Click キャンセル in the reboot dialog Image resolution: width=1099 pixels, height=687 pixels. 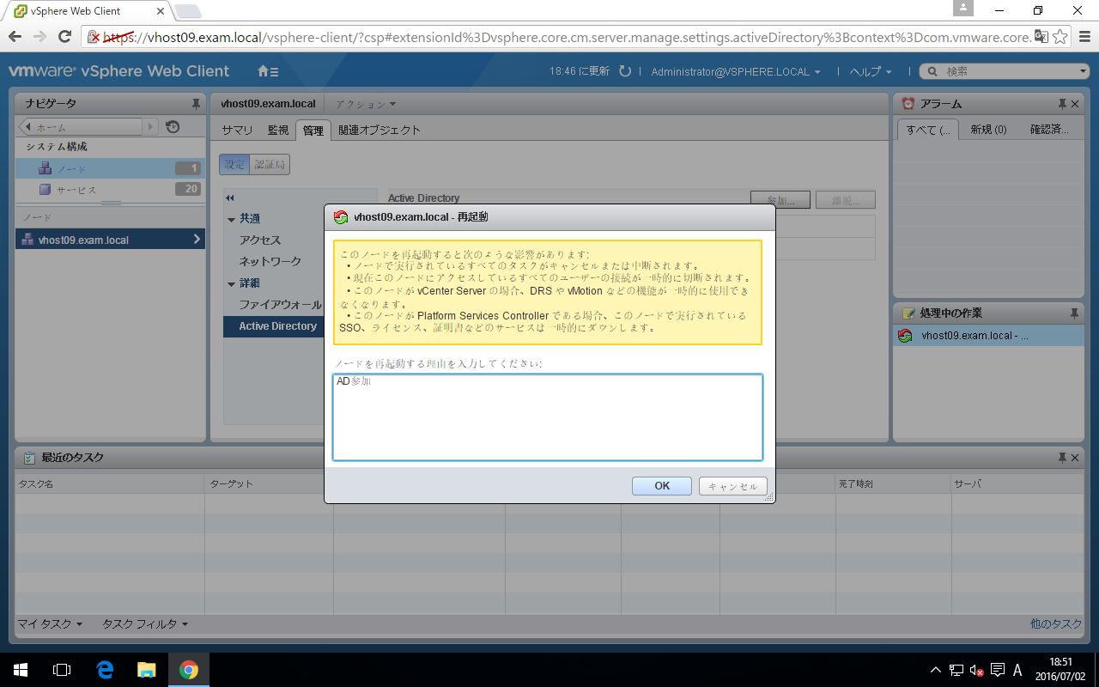(732, 486)
